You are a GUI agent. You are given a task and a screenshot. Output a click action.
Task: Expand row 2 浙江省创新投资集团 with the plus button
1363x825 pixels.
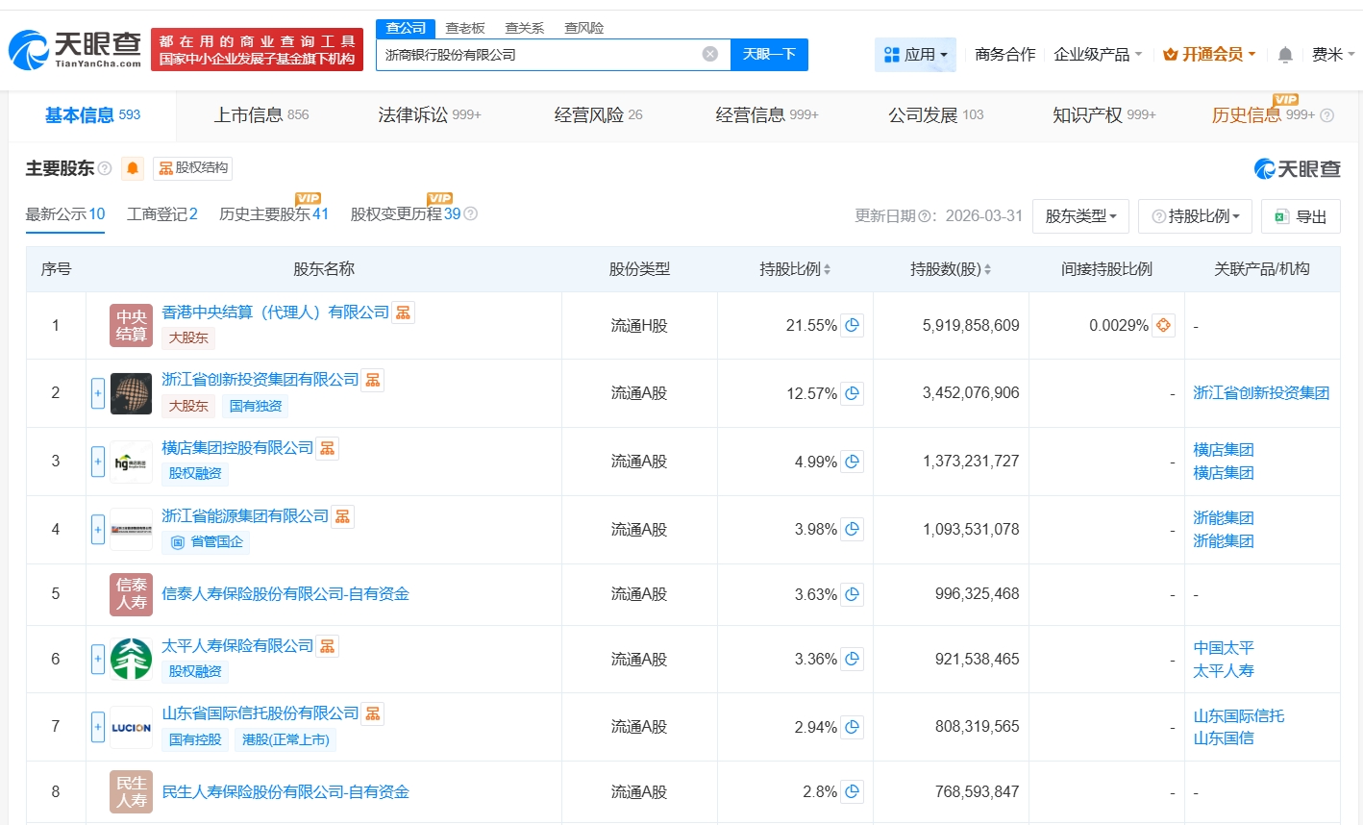(97, 393)
